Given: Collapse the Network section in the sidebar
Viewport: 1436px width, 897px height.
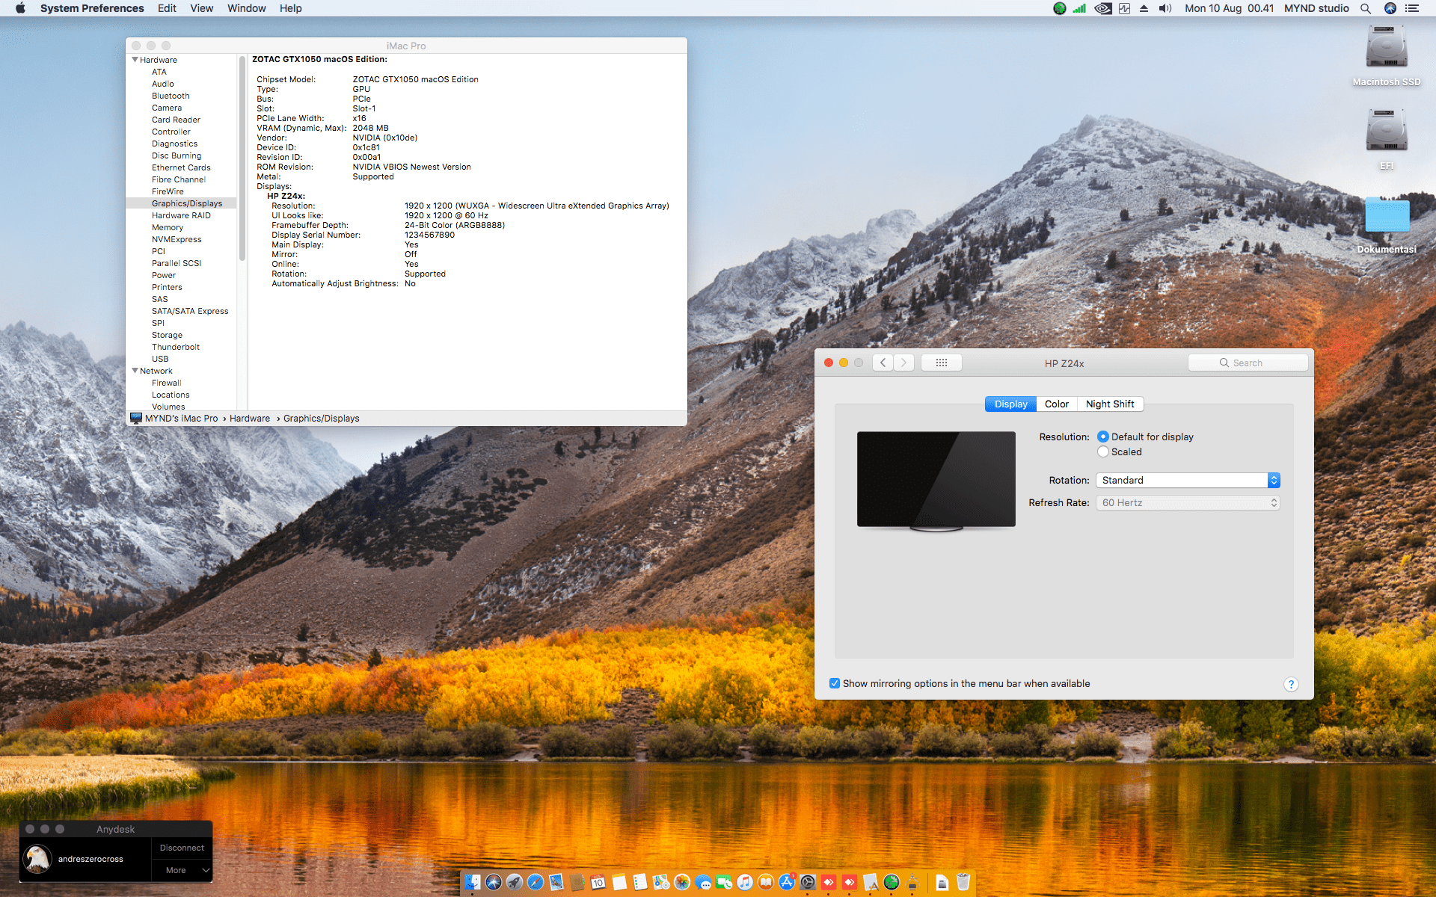Looking at the screenshot, I should 135,371.
